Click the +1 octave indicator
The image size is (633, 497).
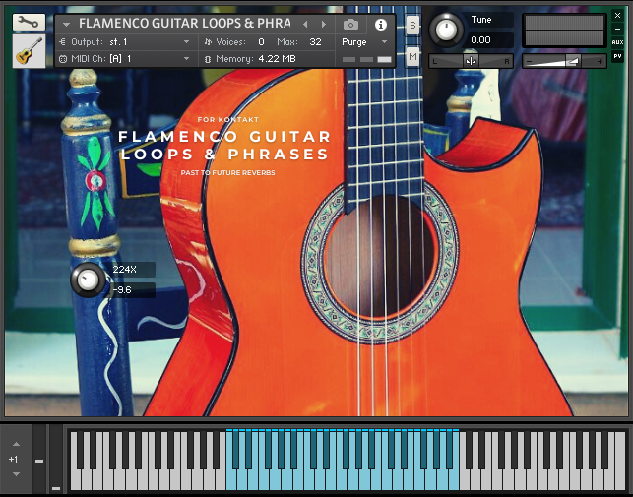14,459
